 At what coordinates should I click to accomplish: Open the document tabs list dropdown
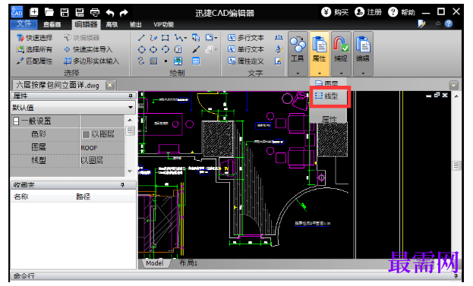coord(453,85)
